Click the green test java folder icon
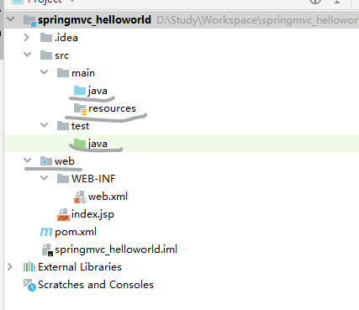Viewport: 359px width, 310px height. 80,144
